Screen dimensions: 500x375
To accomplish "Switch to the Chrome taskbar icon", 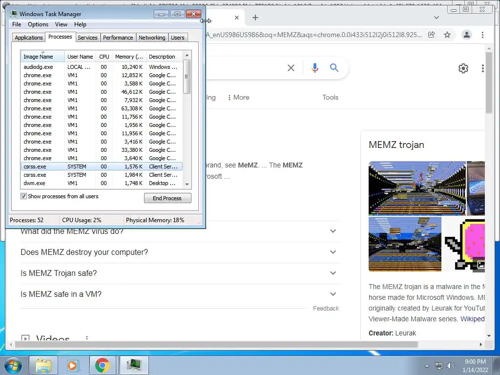I will click(102, 366).
